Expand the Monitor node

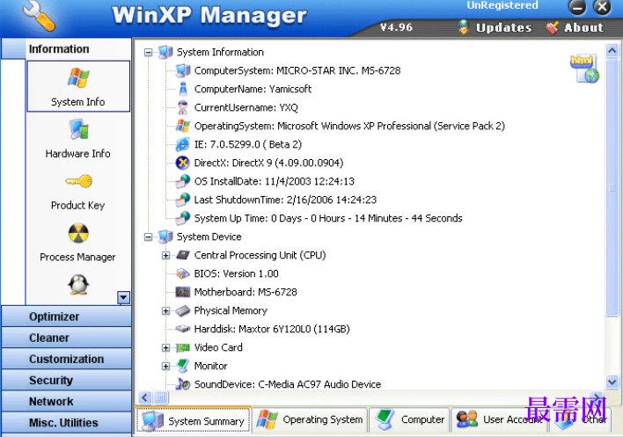(165, 366)
